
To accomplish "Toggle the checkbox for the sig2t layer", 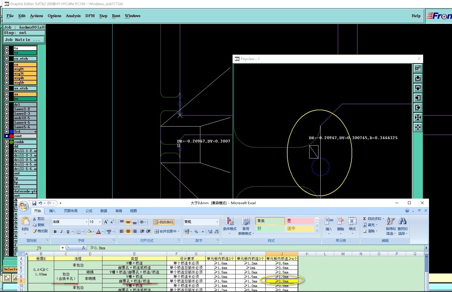I will click(x=7, y=69).
